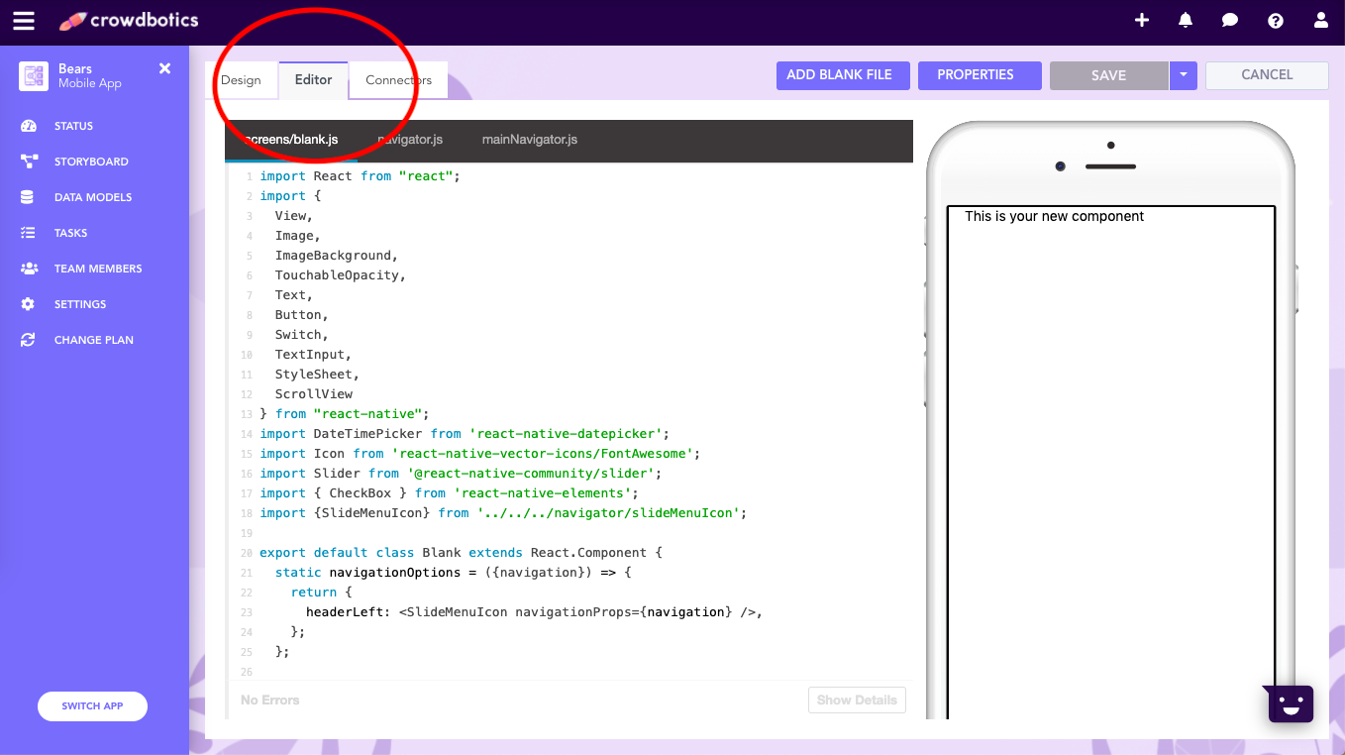Click the SWITCH APP button
The width and height of the screenshot is (1345, 755).
(92, 706)
